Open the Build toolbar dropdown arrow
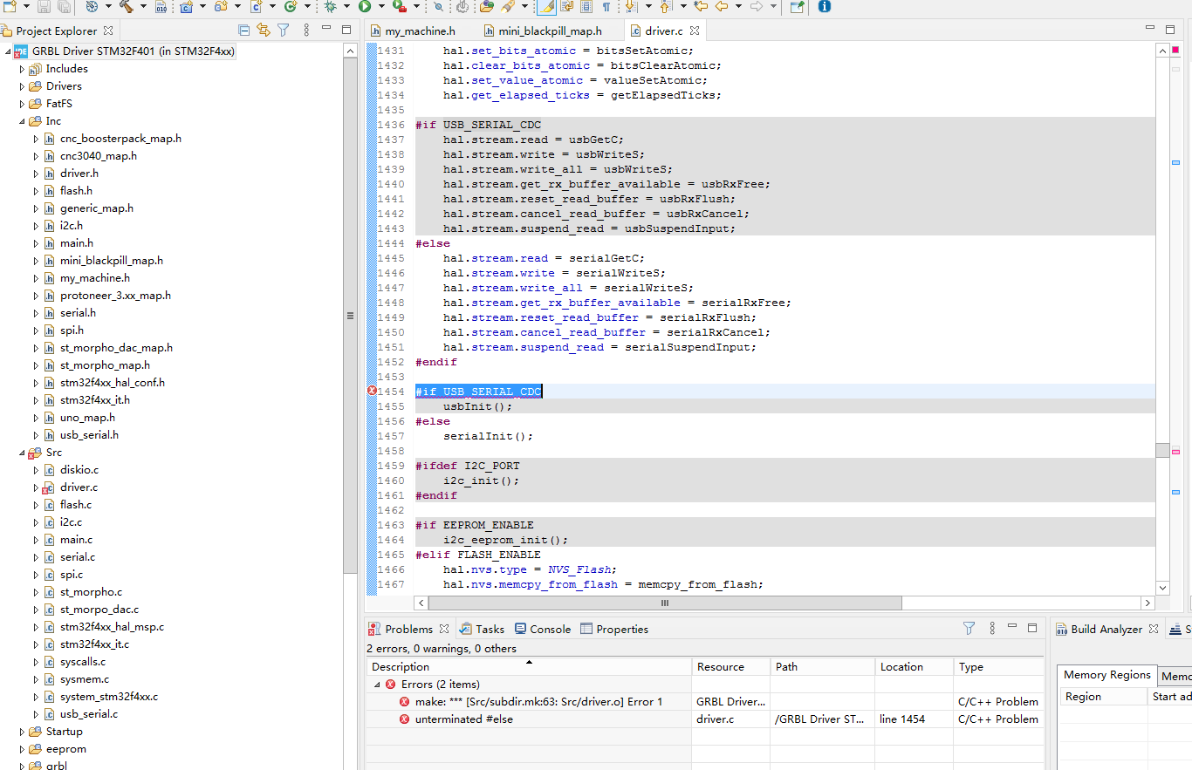This screenshot has height=770, width=1192. point(143,7)
